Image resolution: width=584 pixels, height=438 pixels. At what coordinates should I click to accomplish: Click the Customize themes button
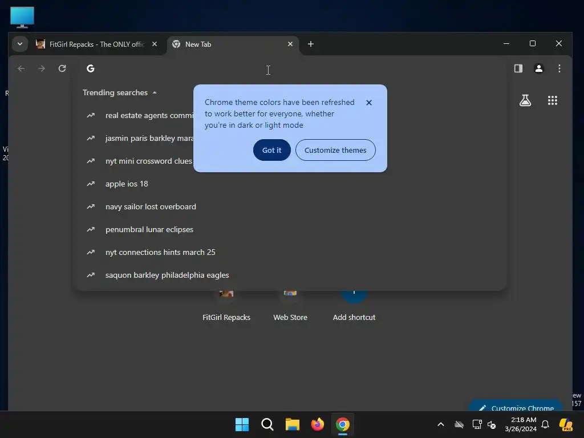(335, 150)
